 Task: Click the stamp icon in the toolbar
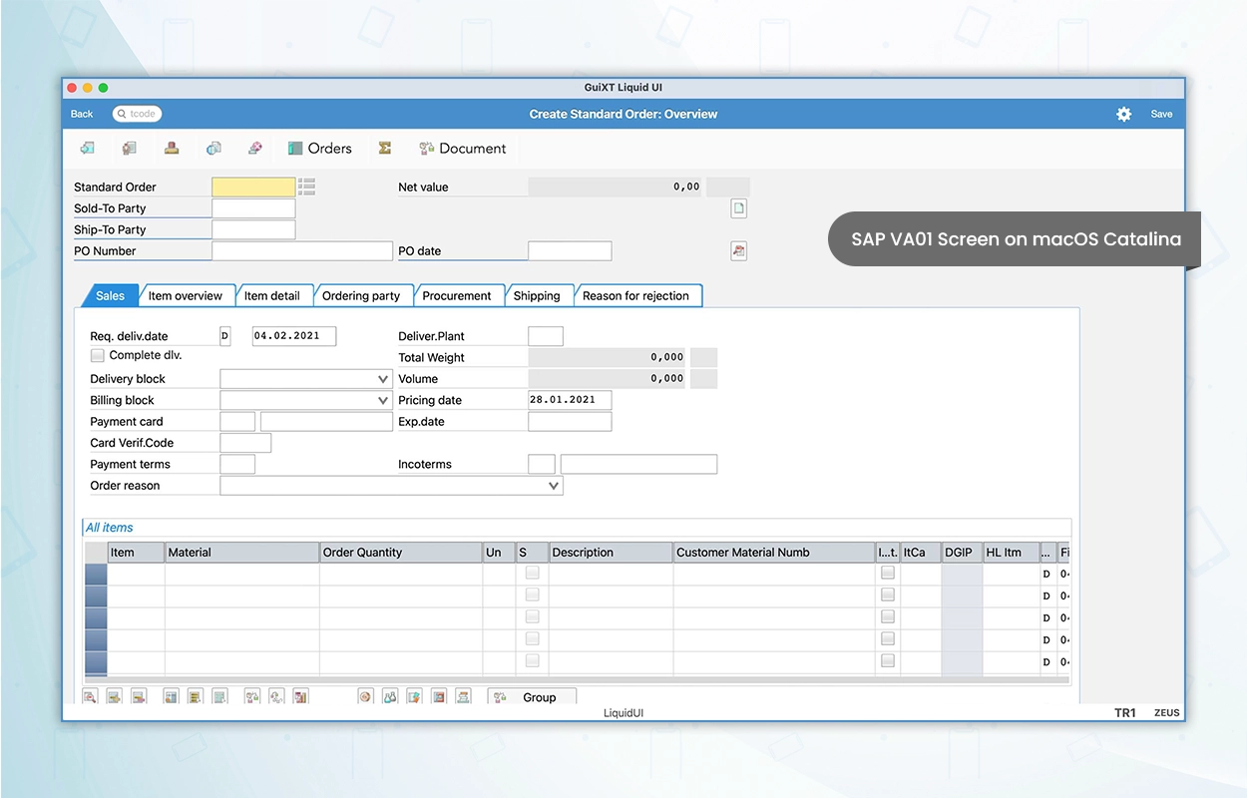click(172, 148)
